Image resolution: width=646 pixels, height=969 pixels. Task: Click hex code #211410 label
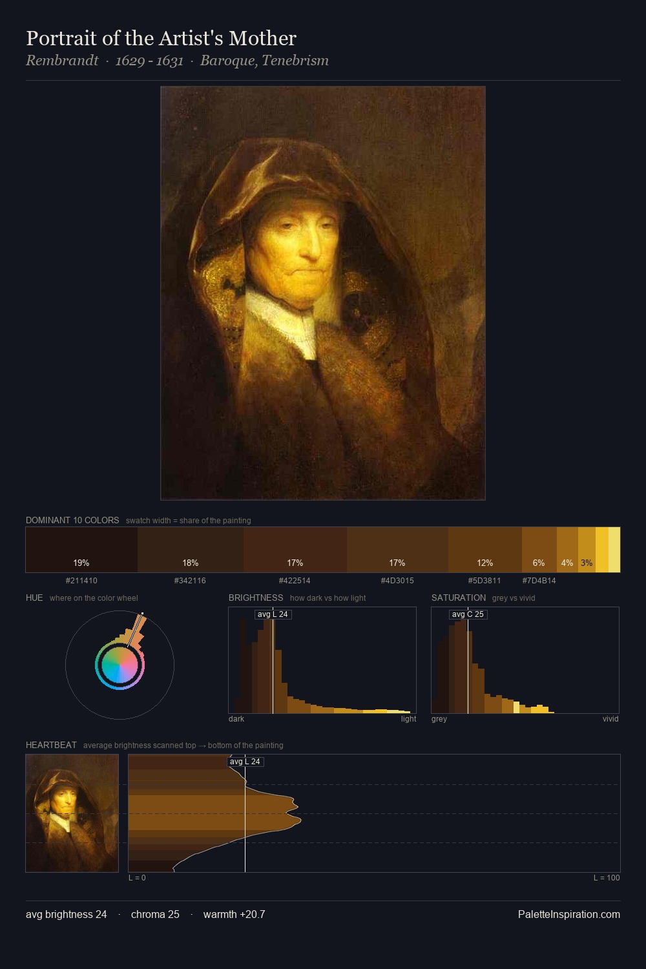(81, 581)
